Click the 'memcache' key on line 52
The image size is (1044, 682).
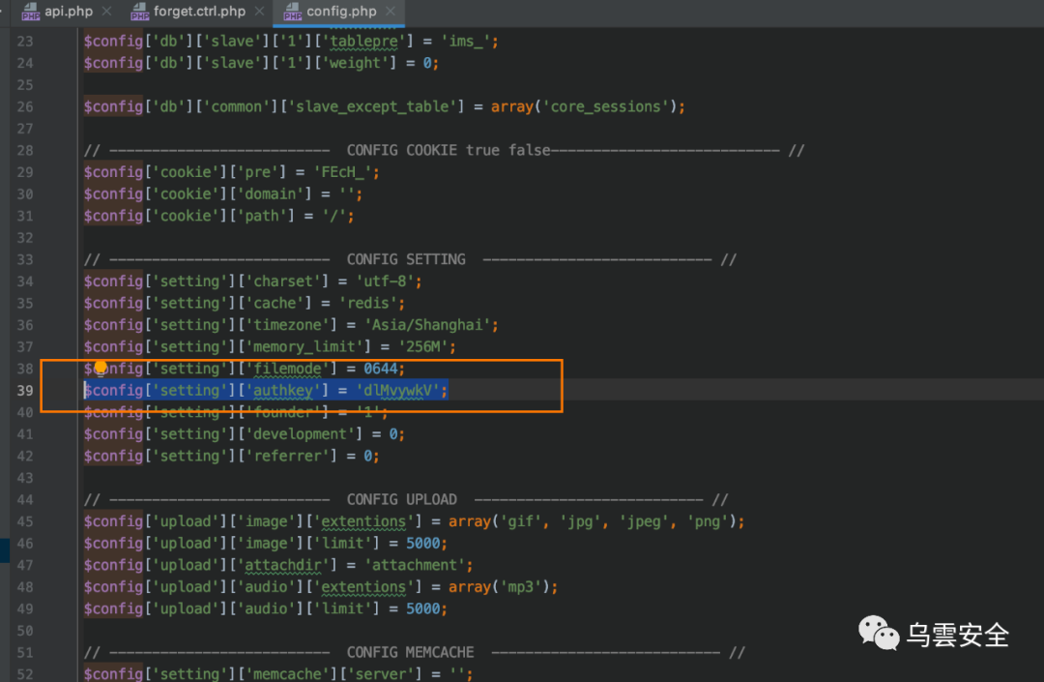click(288, 674)
